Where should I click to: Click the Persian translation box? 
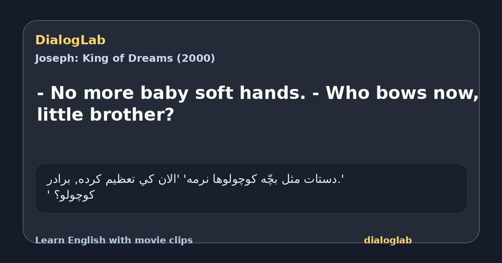(x=251, y=188)
